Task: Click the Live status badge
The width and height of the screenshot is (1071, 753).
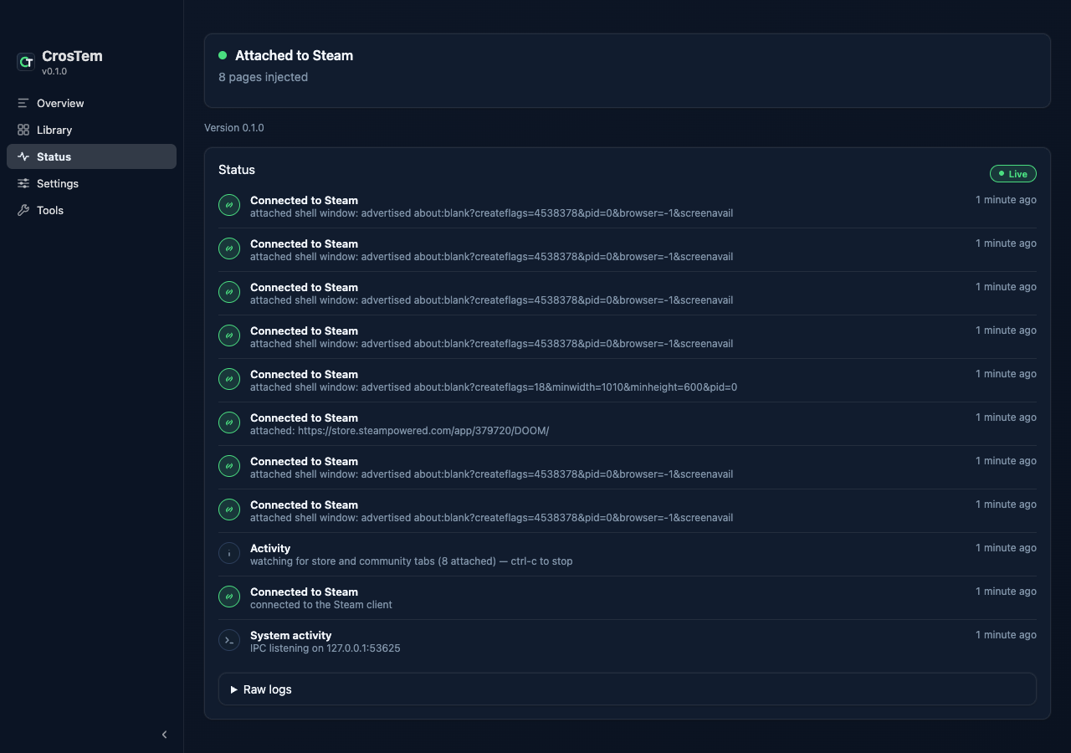Action: (1013, 173)
